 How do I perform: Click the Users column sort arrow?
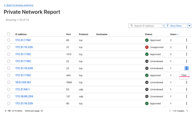[178, 34]
